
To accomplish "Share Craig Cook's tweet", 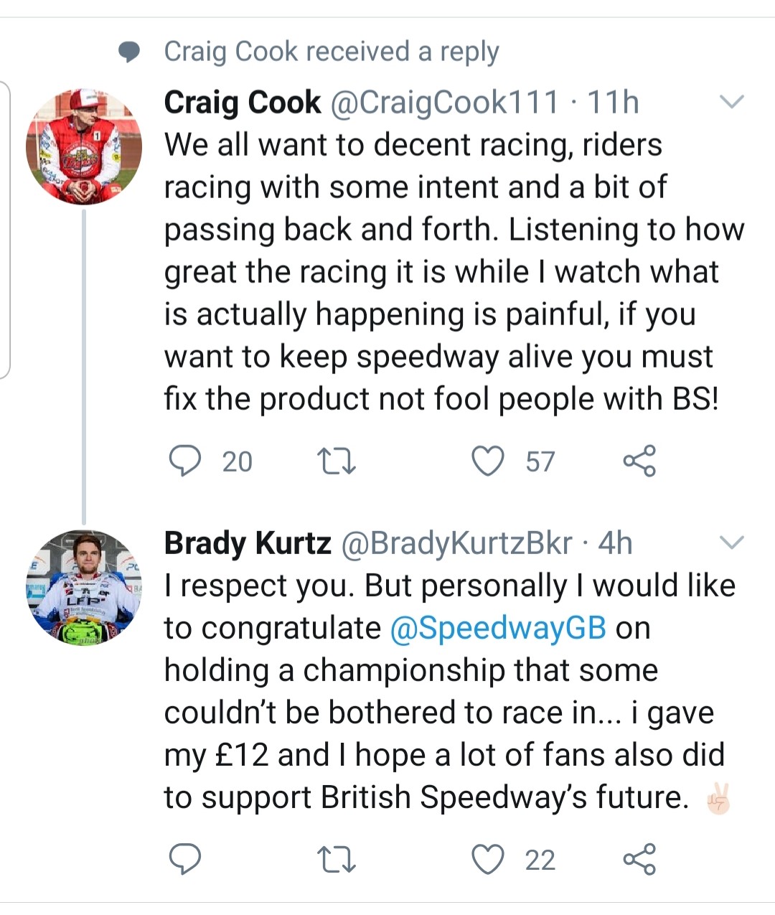I will [639, 461].
